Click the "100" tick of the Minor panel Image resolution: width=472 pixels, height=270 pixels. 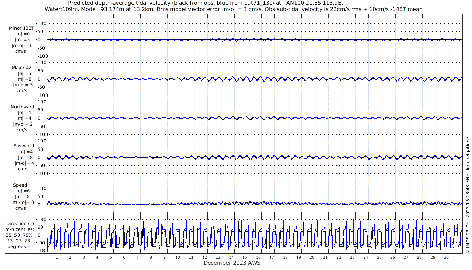point(42,23)
